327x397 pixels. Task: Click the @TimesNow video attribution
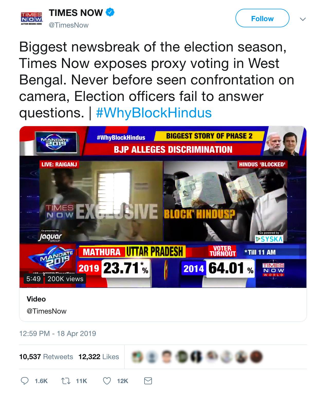[x=47, y=311]
